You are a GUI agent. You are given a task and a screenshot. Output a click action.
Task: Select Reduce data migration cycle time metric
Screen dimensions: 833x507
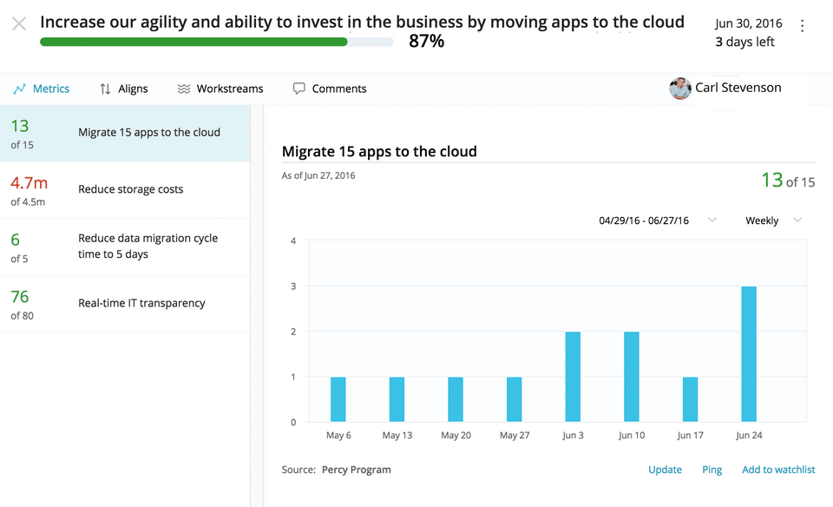click(x=148, y=246)
